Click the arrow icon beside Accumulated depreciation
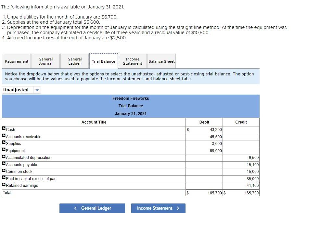This screenshot has width=321, height=235. tap(4, 156)
